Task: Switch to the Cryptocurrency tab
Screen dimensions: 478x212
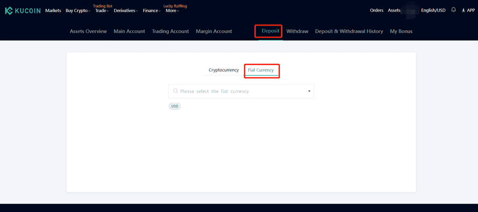Action: pos(224,70)
